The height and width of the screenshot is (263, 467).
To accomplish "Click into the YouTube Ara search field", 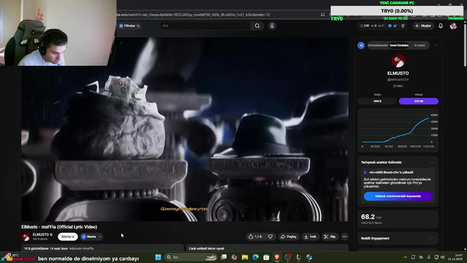I will (x=205, y=26).
